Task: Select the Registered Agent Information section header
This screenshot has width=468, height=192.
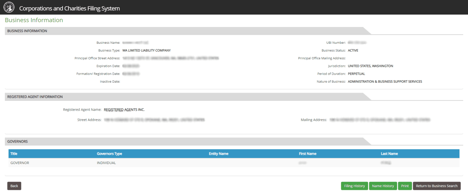Action: (35, 97)
